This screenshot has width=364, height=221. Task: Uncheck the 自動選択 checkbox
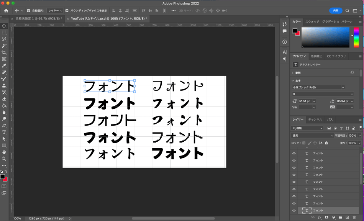[28, 11]
